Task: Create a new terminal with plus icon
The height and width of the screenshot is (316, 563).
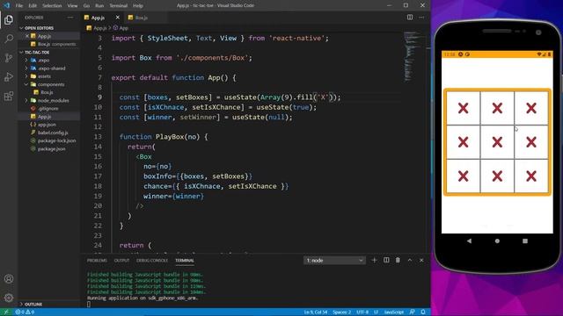Action: click(x=374, y=260)
